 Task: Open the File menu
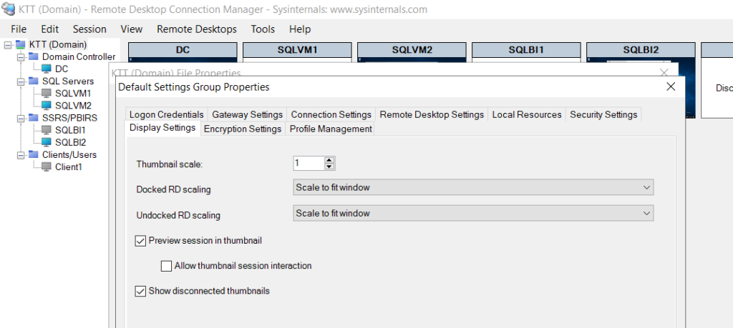coord(19,29)
